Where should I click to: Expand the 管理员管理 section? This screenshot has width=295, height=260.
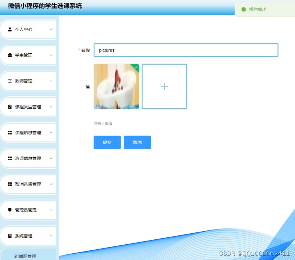(51, 210)
